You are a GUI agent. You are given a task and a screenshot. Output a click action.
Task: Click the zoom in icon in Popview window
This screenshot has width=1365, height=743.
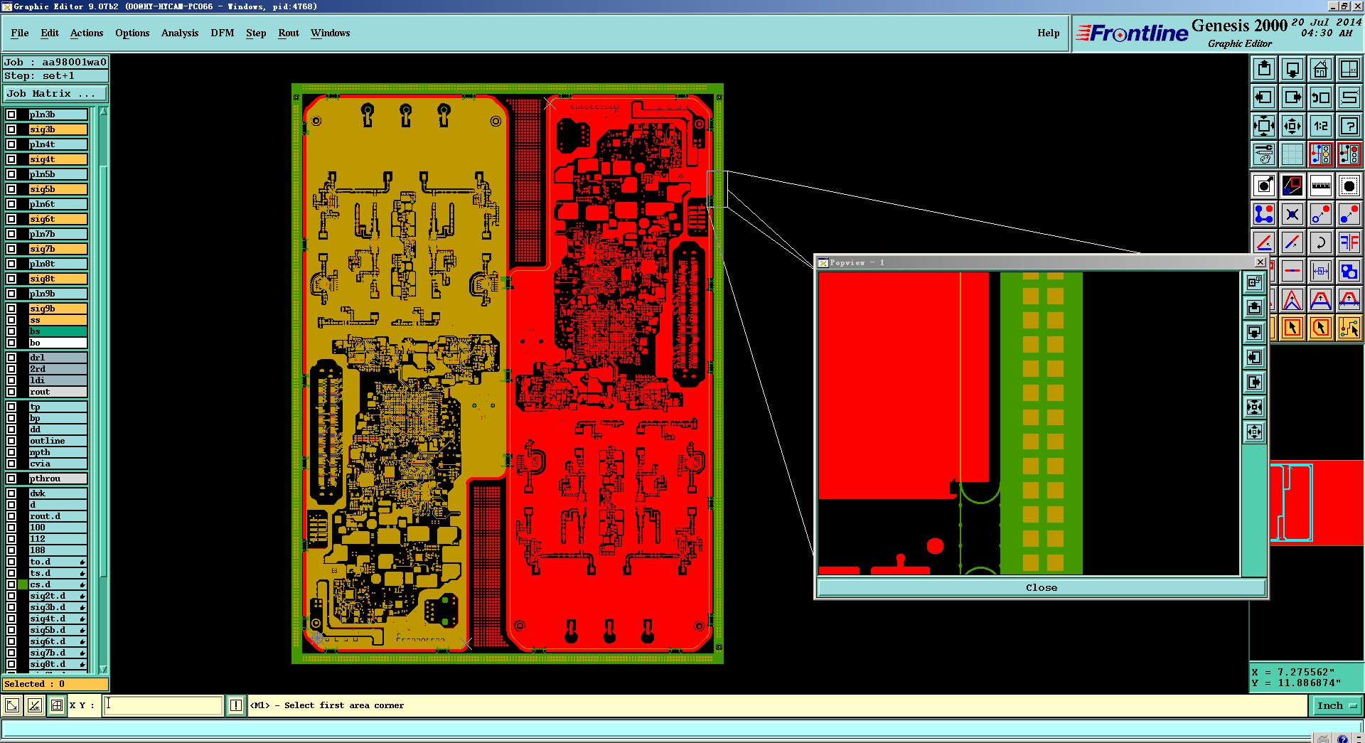pos(1255,407)
